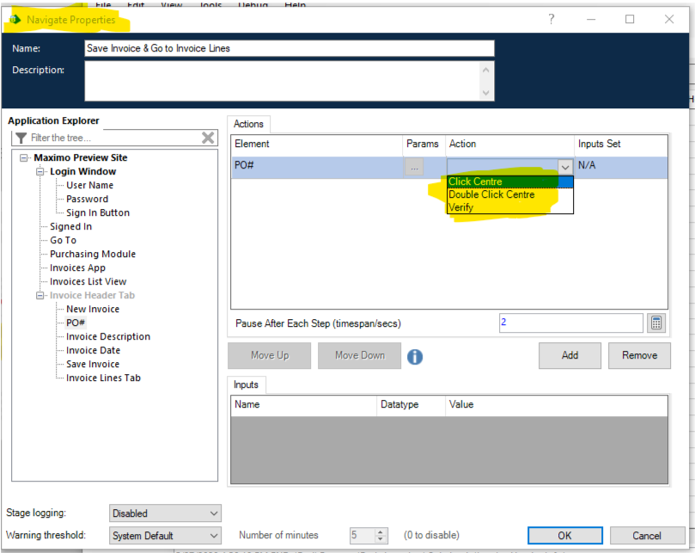Collapse Login Window tree node

pyautogui.click(x=40, y=171)
